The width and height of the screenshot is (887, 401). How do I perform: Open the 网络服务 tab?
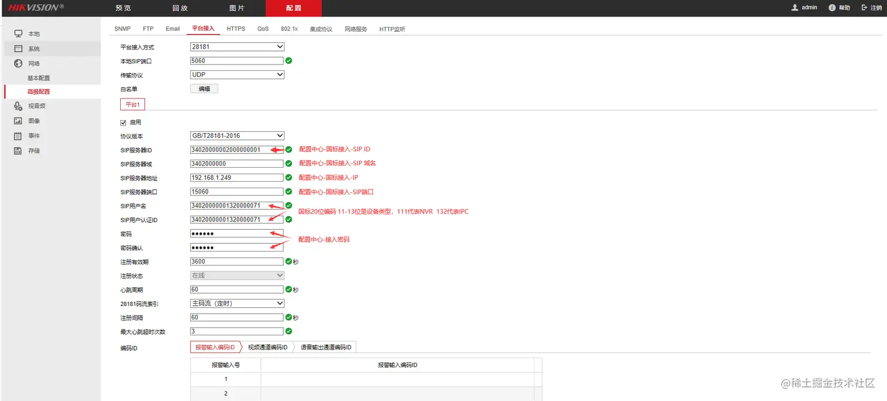(356, 29)
